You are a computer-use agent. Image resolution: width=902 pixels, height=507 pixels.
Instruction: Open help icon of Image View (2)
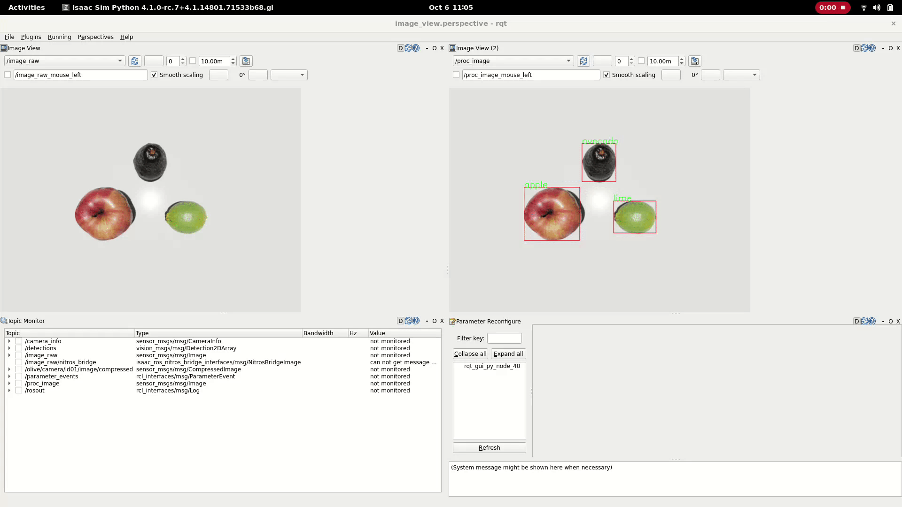click(872, 48)
